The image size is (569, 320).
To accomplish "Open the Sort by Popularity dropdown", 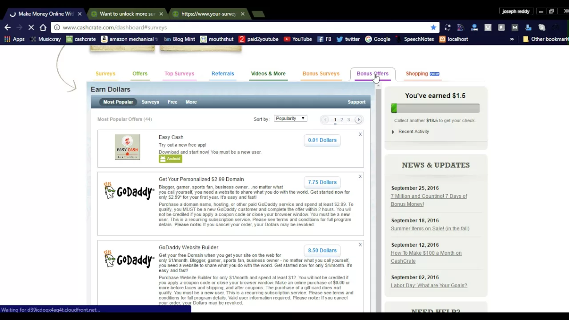I will pyautogui.click(x=290, y=119).
